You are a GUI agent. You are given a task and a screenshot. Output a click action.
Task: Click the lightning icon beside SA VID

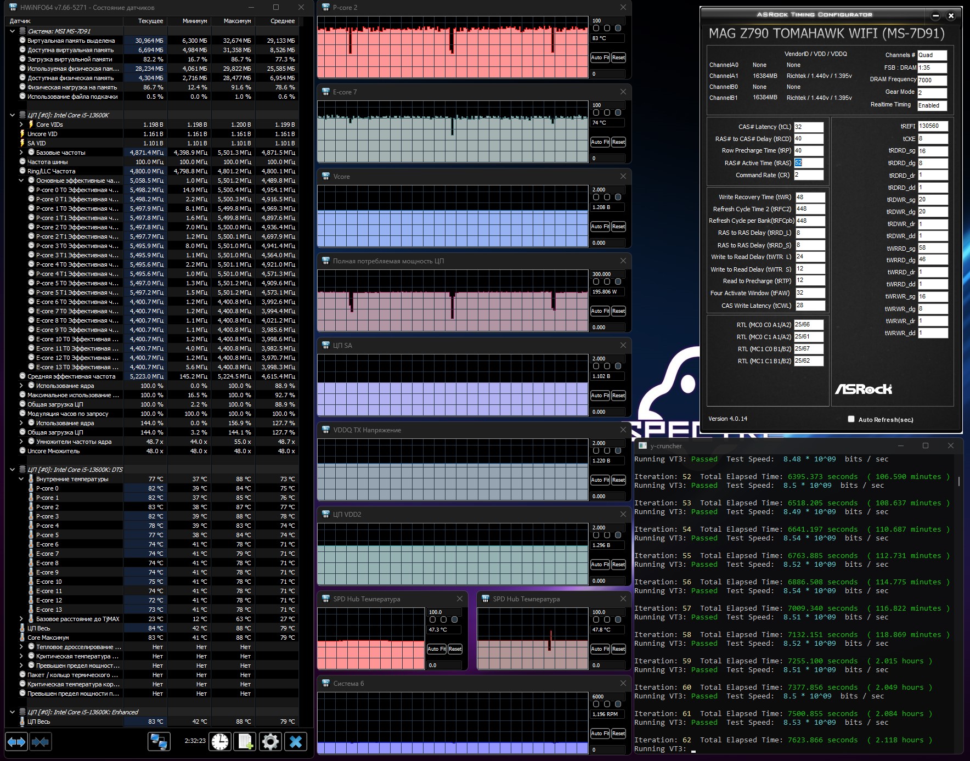point(22,143)
